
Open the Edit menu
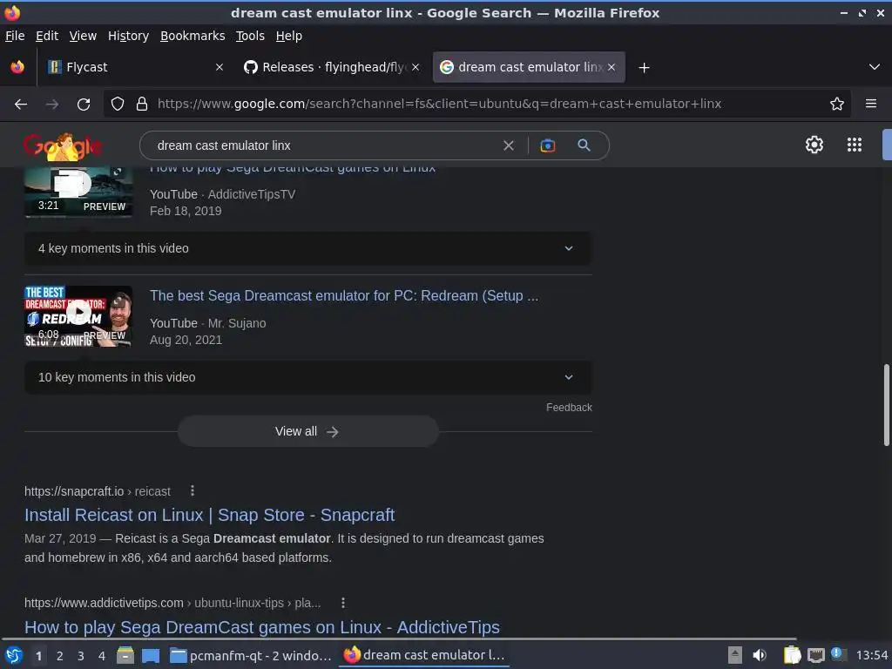[x=47, y=36]
